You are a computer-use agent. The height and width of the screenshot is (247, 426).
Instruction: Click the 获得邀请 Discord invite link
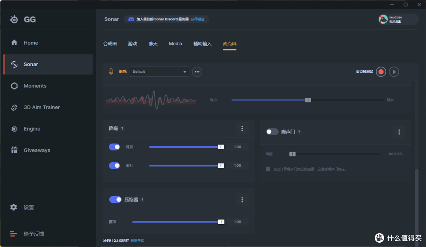click(x=198, y=19)
